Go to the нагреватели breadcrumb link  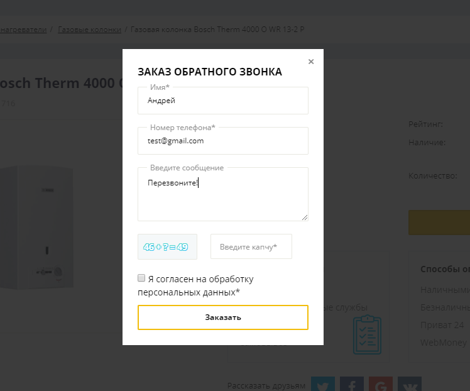(x=23, y=30)
